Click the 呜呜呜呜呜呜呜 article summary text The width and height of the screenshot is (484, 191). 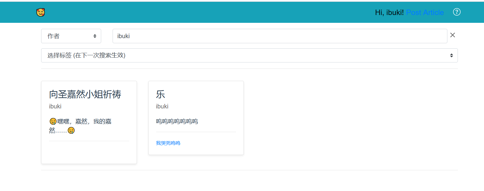point(177,121)
